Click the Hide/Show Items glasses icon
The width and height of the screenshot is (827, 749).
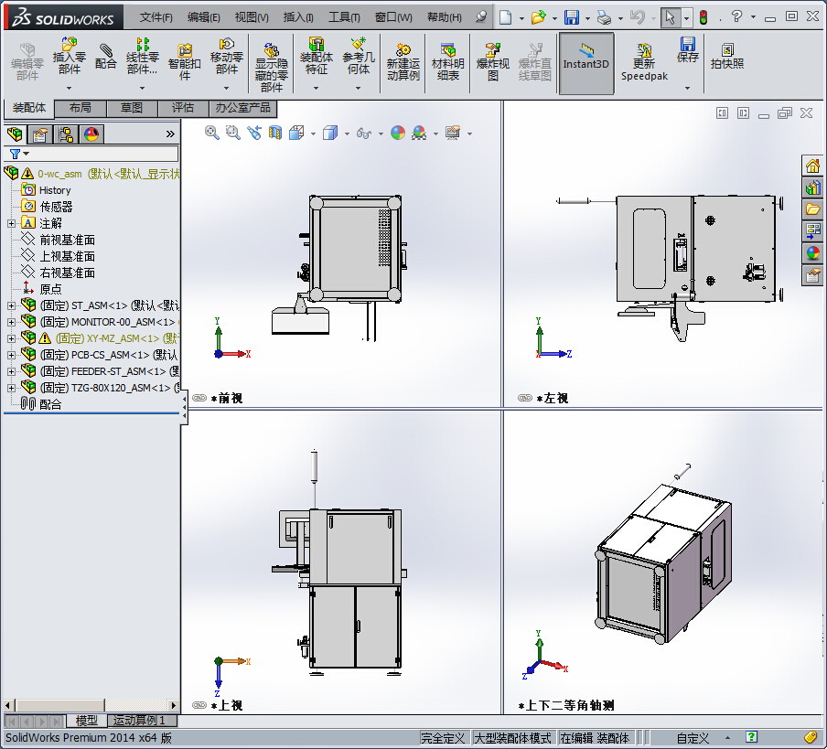coord(364,133)
